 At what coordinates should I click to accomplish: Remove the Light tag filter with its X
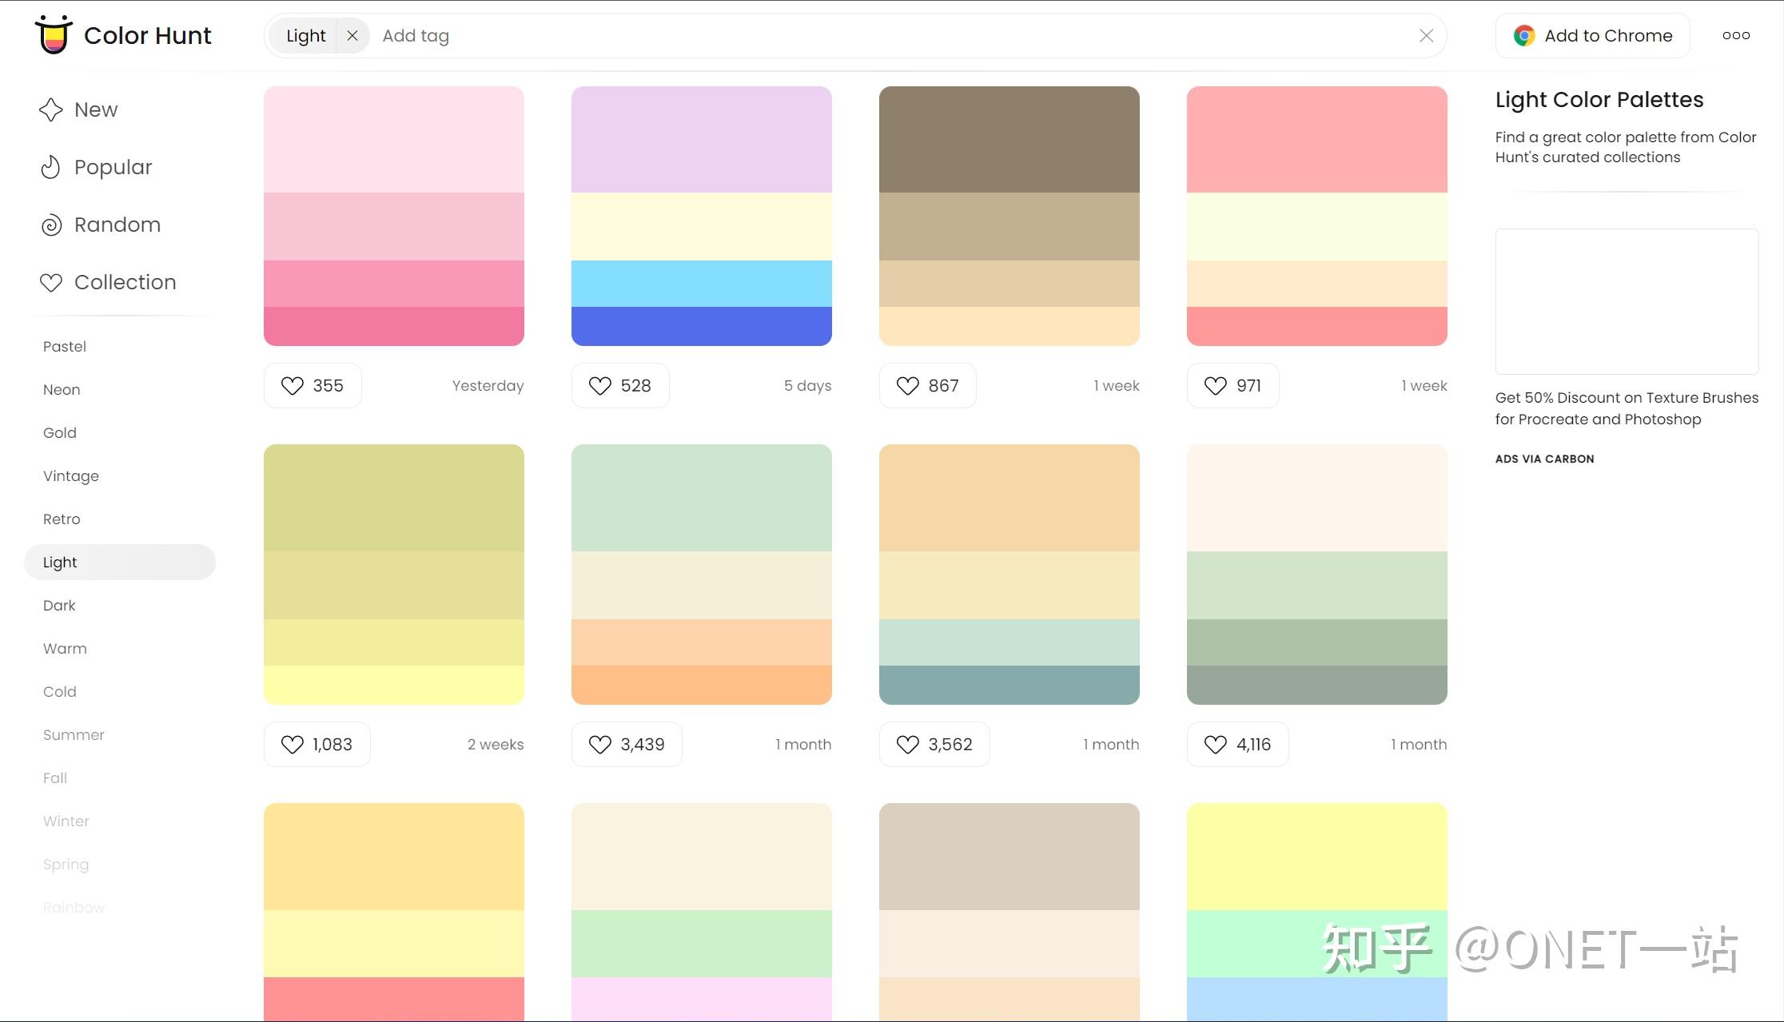pyautogui.click(x=352, y=35)
